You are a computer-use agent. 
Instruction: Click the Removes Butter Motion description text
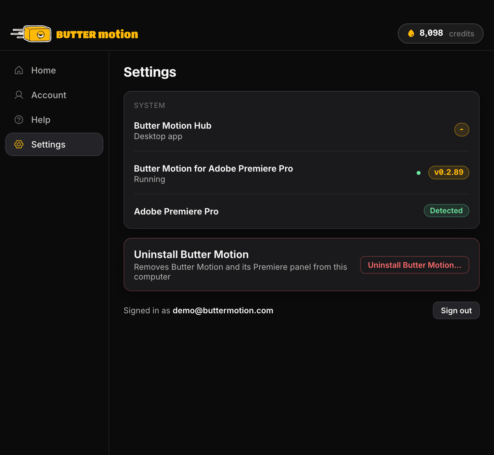(x=240, y=272)
